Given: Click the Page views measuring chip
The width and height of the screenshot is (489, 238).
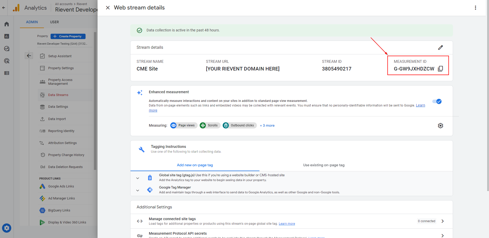Looking at the screenshot, I should [x=184, y=125].
